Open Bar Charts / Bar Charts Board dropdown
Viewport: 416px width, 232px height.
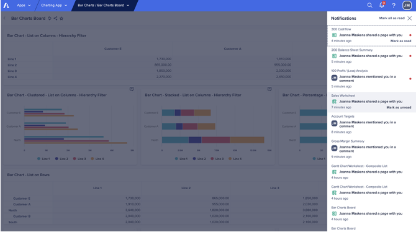(104, 6)
